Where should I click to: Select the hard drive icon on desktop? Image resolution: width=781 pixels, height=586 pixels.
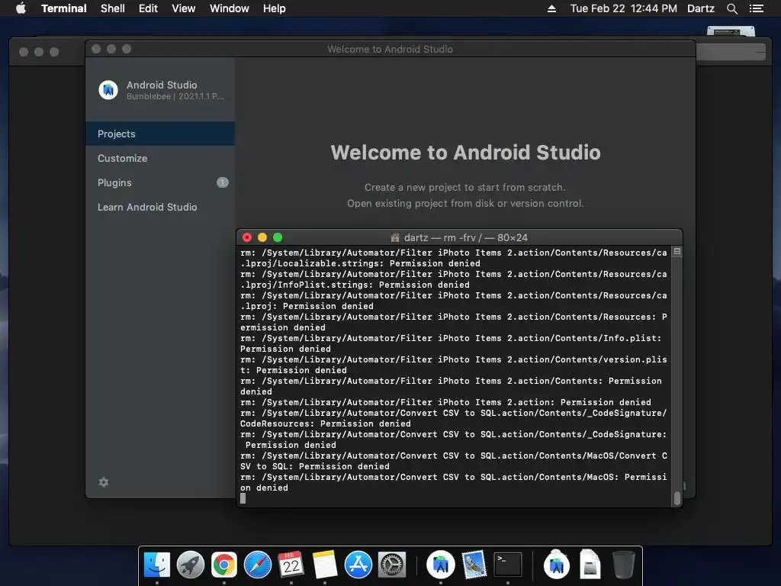click(731, 31)
